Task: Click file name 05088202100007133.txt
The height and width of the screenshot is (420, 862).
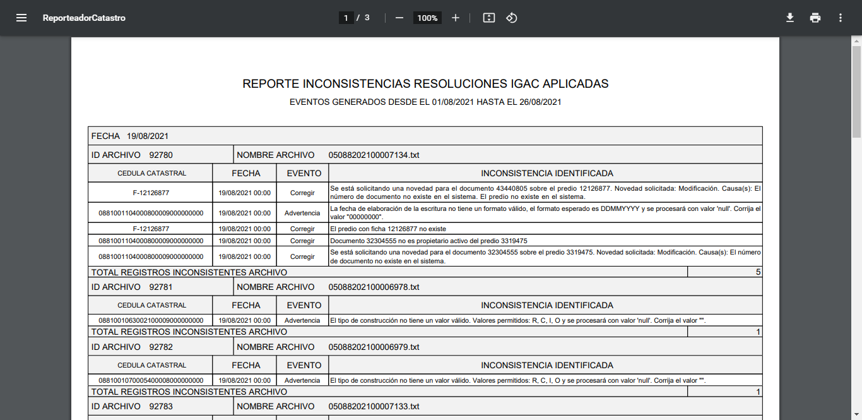Action: (x=374, y=406)
